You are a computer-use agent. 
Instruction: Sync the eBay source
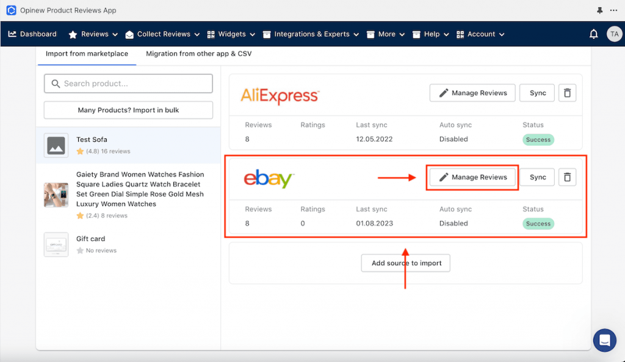537,177
